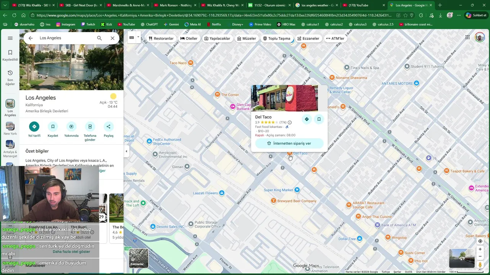
Task: Clear the Los Angeles search
Action: click(x=113, y=38)
